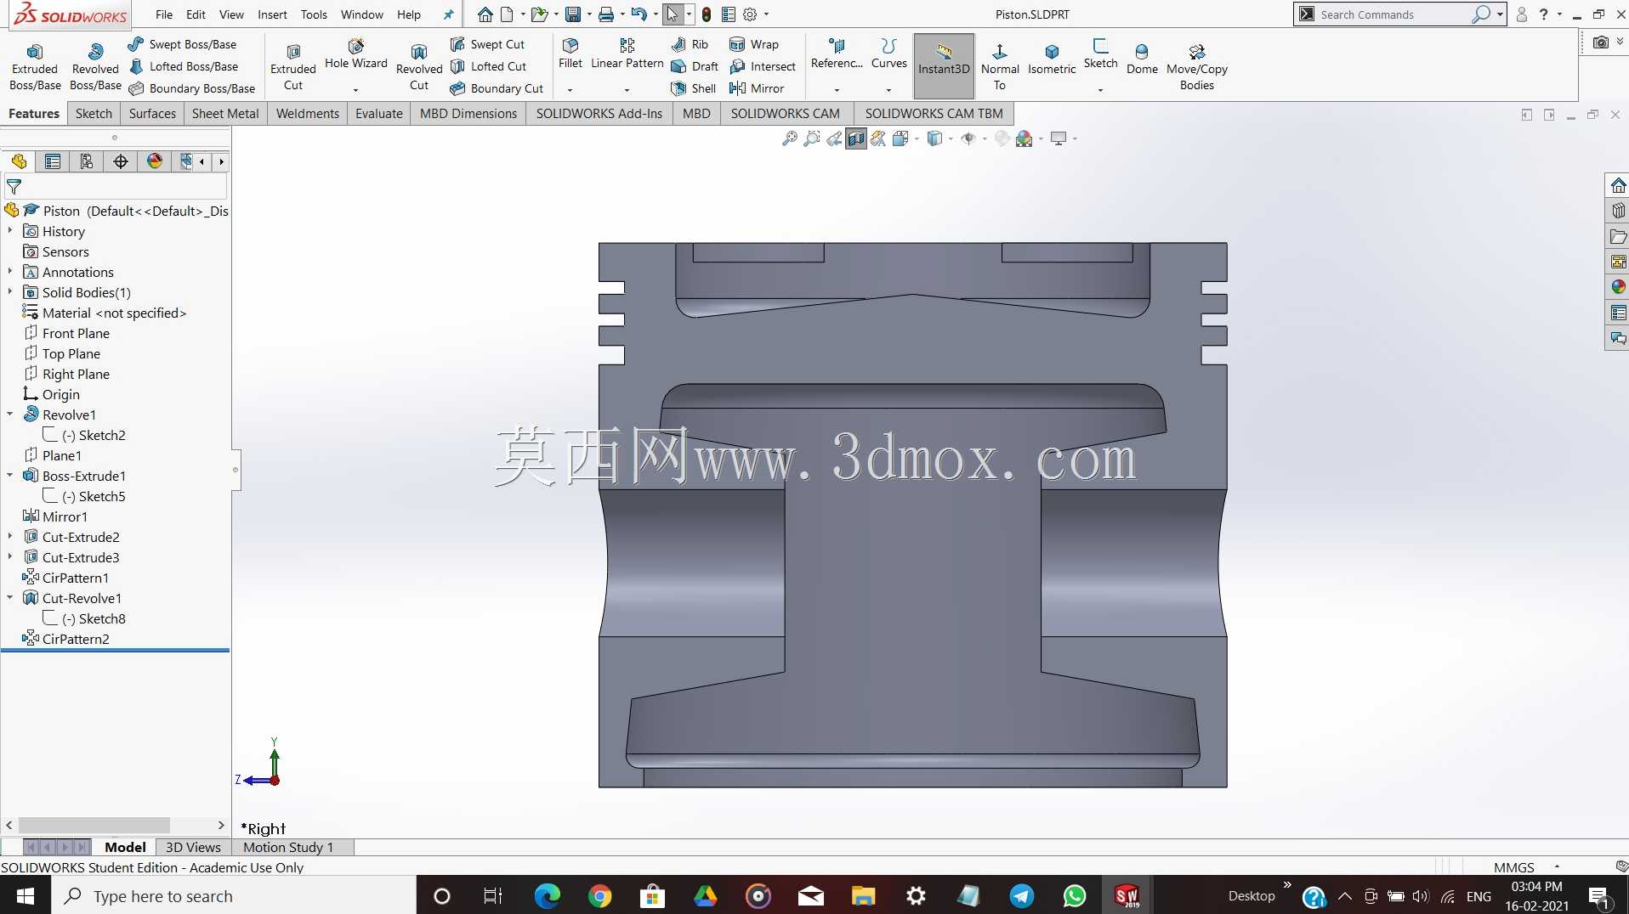Open the Hole Wizard dropdown arrow
1629x914 pixels.
click(x=356, y=89)
